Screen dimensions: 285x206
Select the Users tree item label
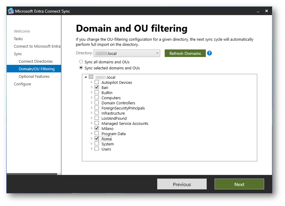tap(106, 149)
